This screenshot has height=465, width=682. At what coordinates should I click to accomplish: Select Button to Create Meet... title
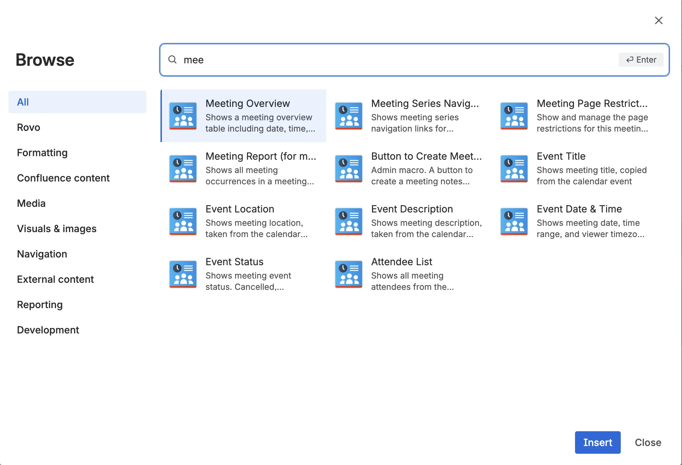pyautogui.click(x=426, y=156)
